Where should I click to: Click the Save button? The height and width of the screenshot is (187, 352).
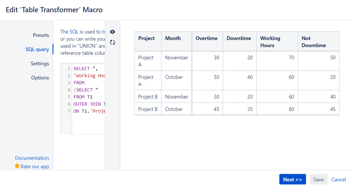319,180
